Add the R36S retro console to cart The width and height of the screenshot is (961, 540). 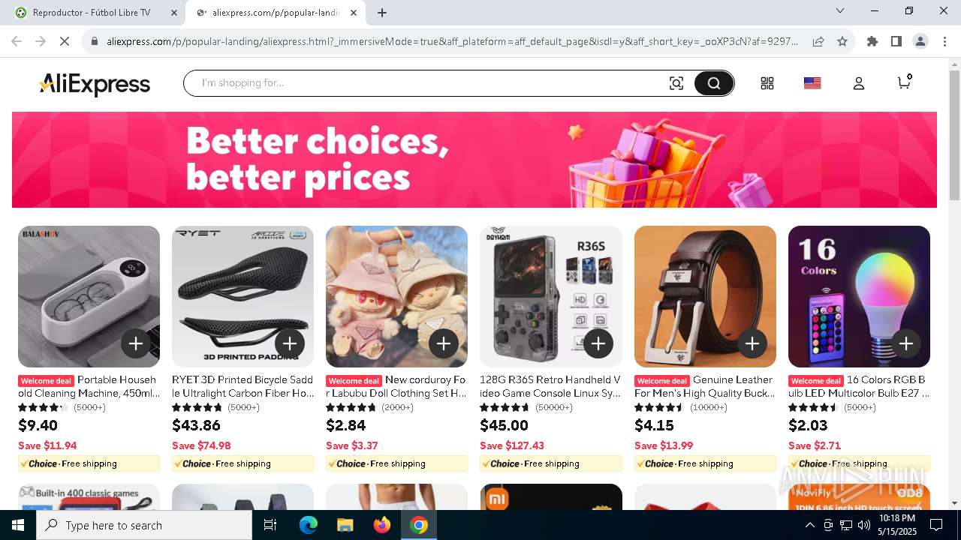(x=598, y=343)
